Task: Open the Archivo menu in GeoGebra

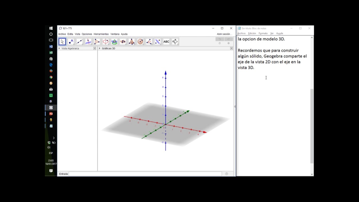Action: 62,34
